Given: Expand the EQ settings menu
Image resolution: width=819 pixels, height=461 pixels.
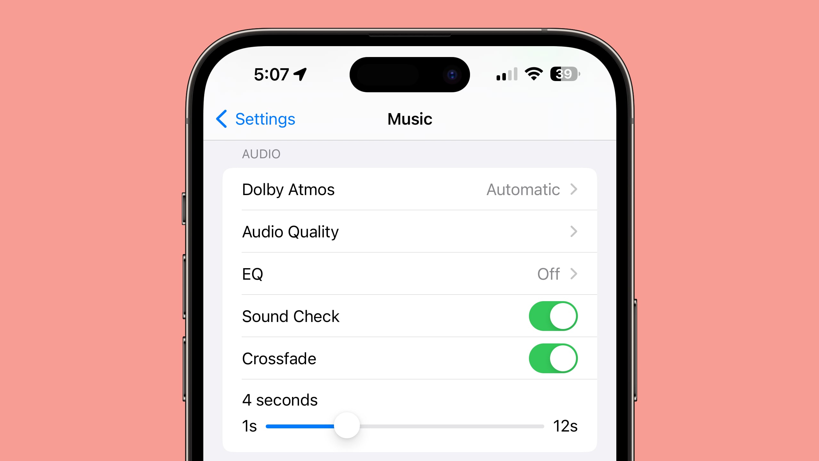Looking at the screenshot, I should [409, 274].
